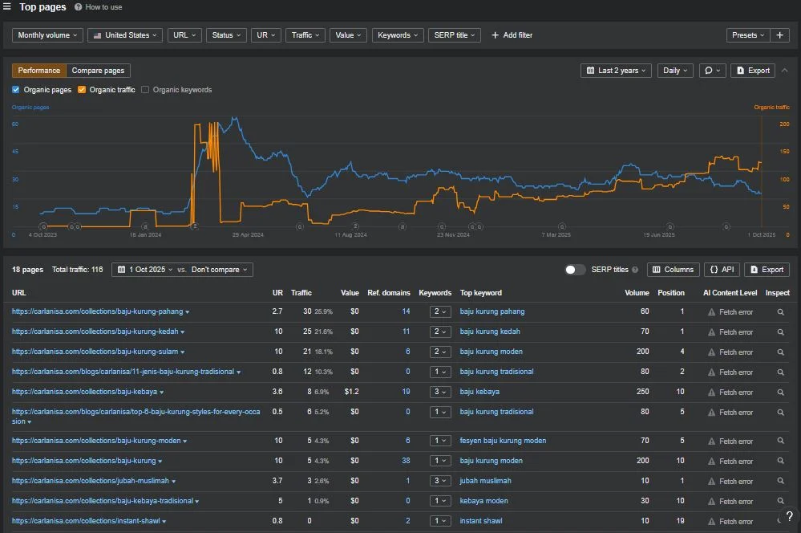This screenshot has width=801, height=533.
Task: Switch to the Compare pages tab
Action: click(x=98, y=71)
